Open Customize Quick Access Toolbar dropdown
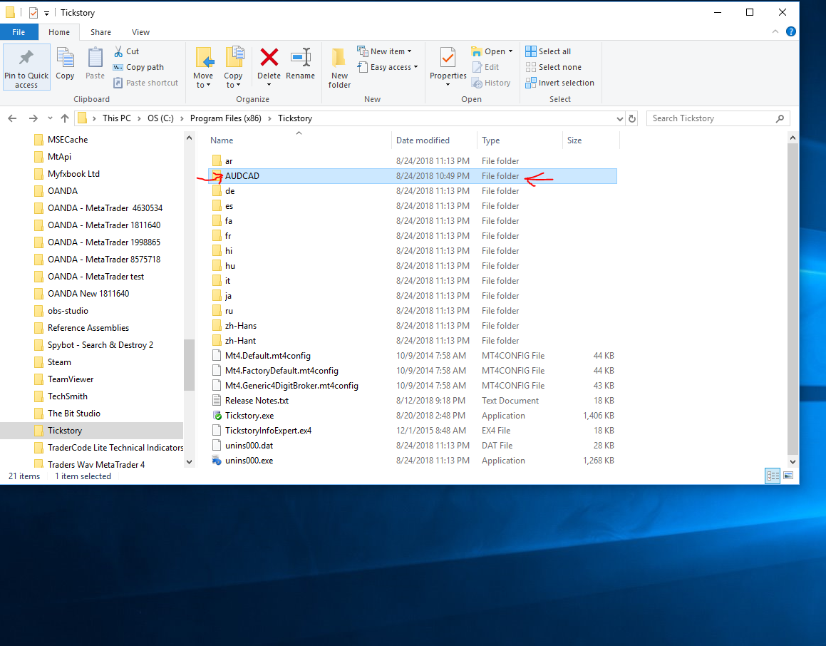The image size is (826, 646). [46, 13]
